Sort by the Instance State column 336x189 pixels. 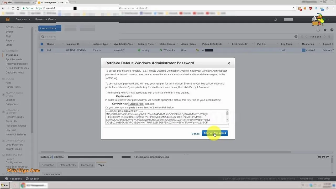[x=146, y=44]
